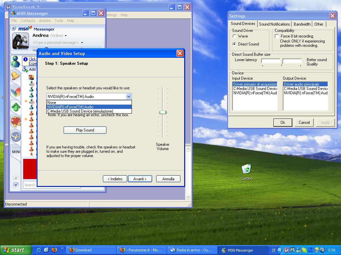Open the Alerts bell tab in MSN sidebar
Viewport: 341px width, 255px height.
[16, 76]
